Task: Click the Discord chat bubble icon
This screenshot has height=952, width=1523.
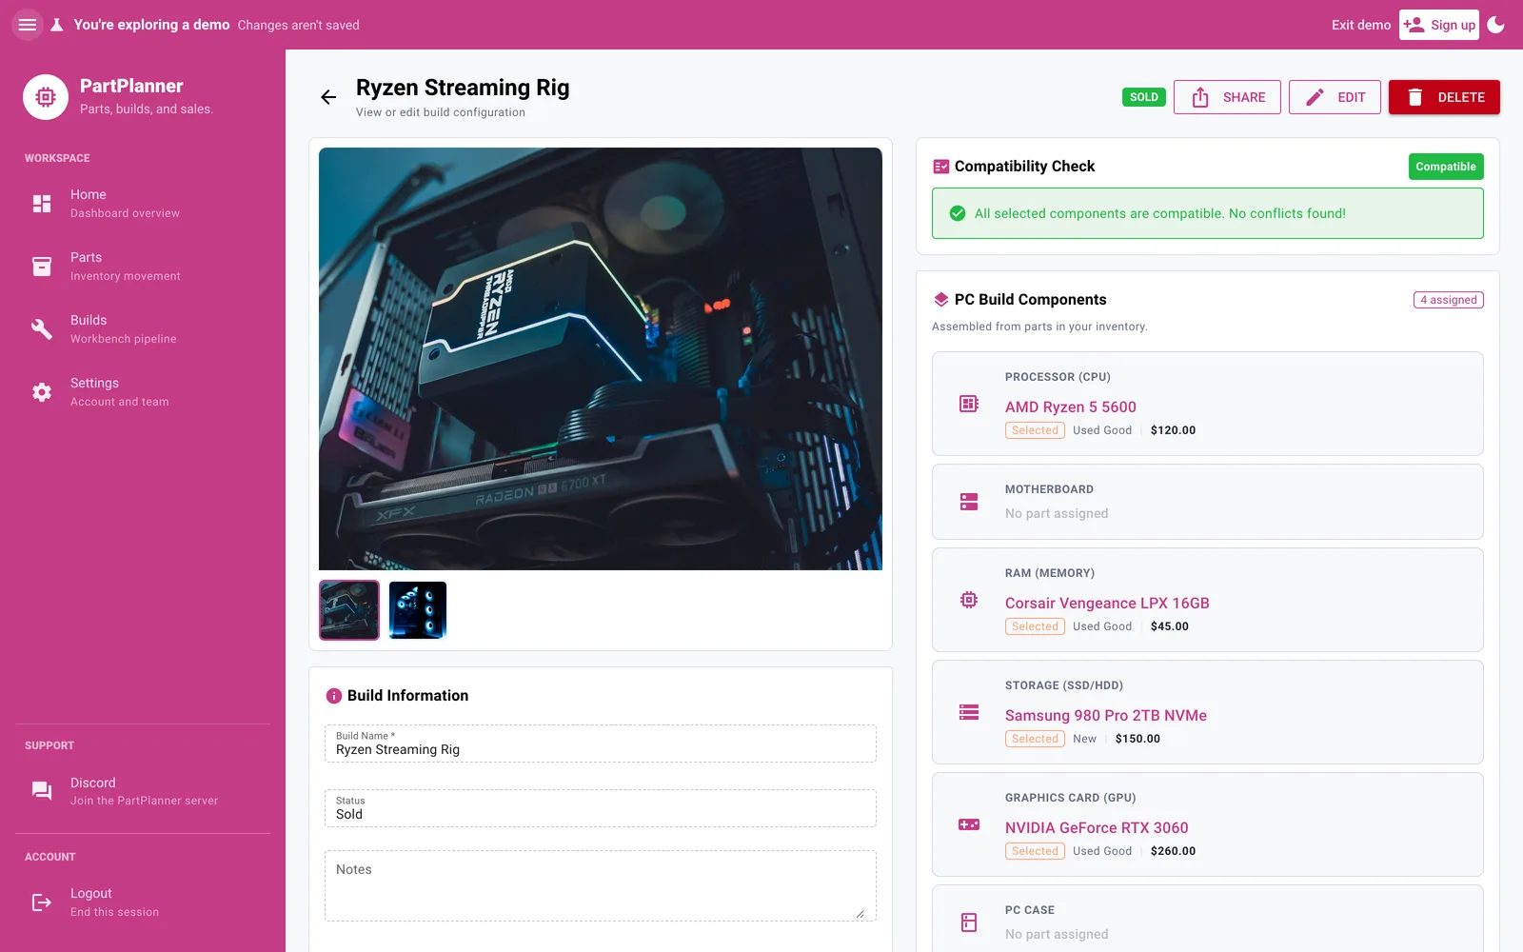Action: click(x=42, y=791)
